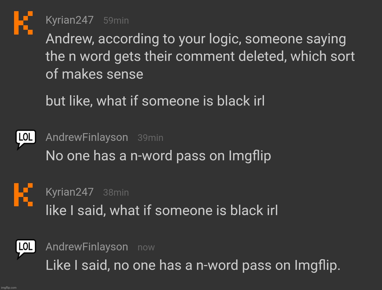Click the line "of makes sense"
Image resolution: width=382 pixels, height=290 pixels.
coord(94,74)
